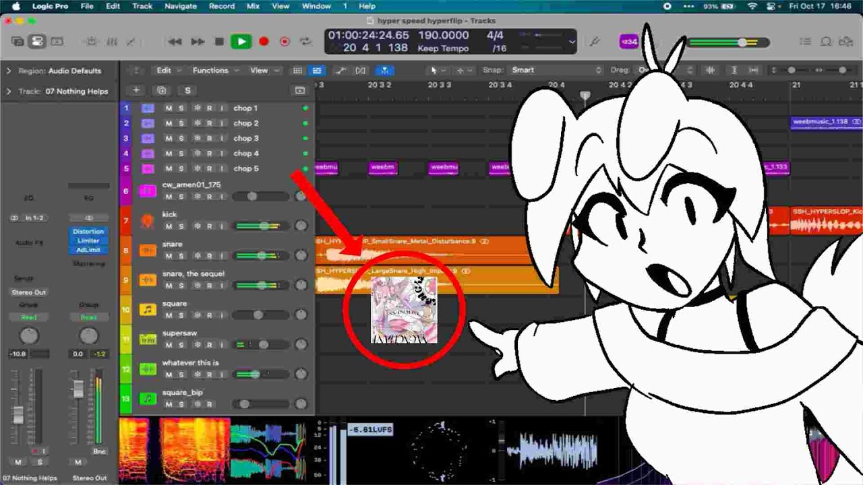Rewind the playhead
Image resolution: width=863 pixels, height=485 pixels.
(175, 42)
